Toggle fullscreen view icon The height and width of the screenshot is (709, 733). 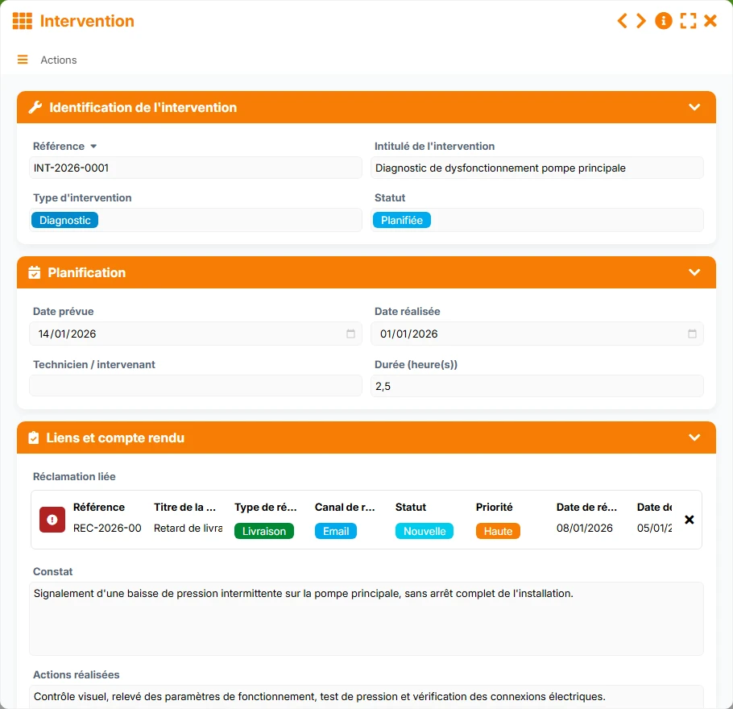688,21
